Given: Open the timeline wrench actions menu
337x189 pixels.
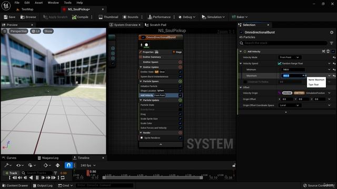Looking at the screenshot, I should 7,165.
